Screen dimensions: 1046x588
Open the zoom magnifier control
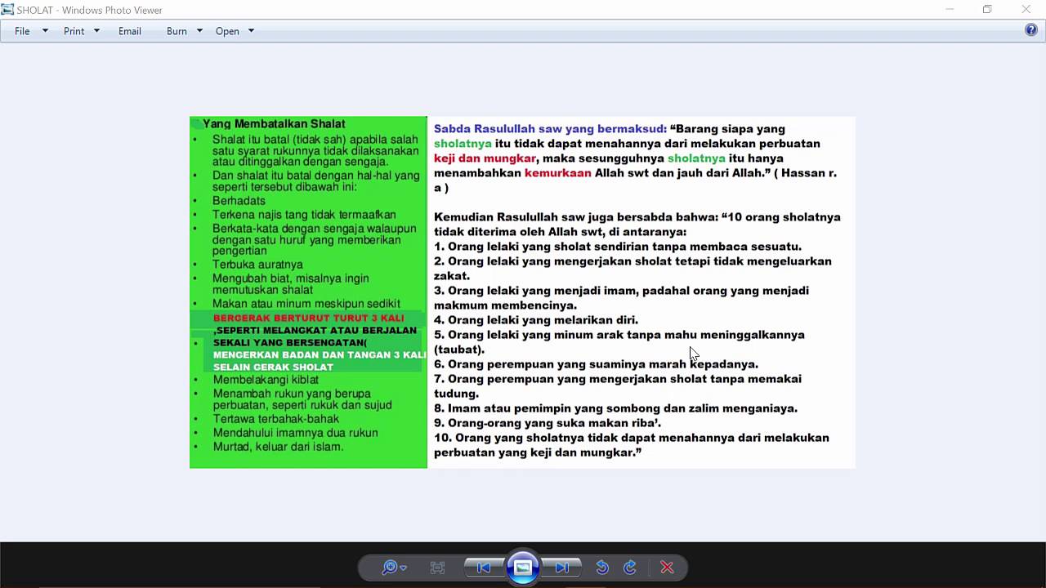tap(394, 568)
